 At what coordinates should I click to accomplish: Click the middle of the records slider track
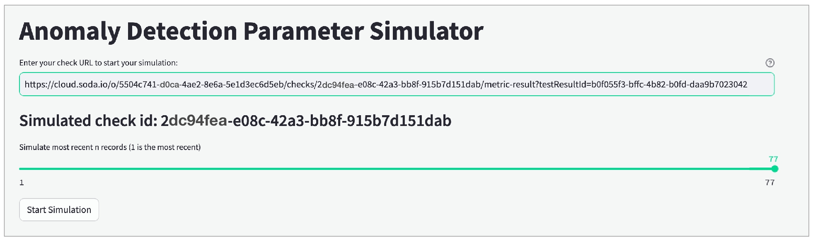[397, 169]
